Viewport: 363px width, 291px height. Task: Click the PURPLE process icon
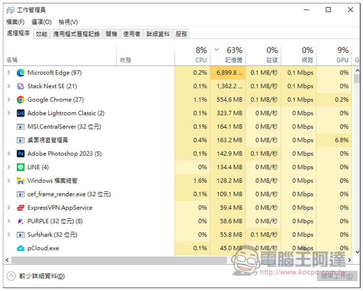pos(21,221)
